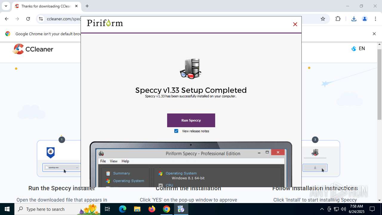Viewport: 382px width, 215px height.
Task: Open Chrome three-dot menu
Action: (x=375, y=19)
